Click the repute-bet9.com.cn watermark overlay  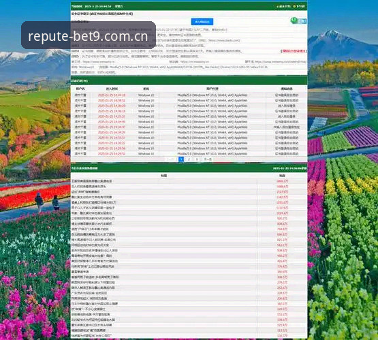pyautogui.click(x=89, y=35)
